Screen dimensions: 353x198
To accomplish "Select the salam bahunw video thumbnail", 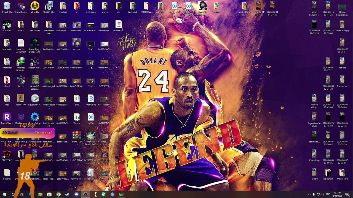I will [x=314, y=9].
